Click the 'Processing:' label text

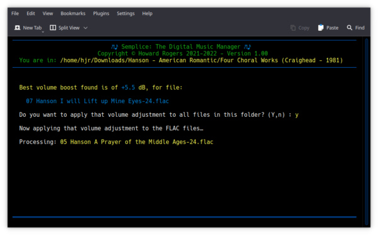[38, 142]
